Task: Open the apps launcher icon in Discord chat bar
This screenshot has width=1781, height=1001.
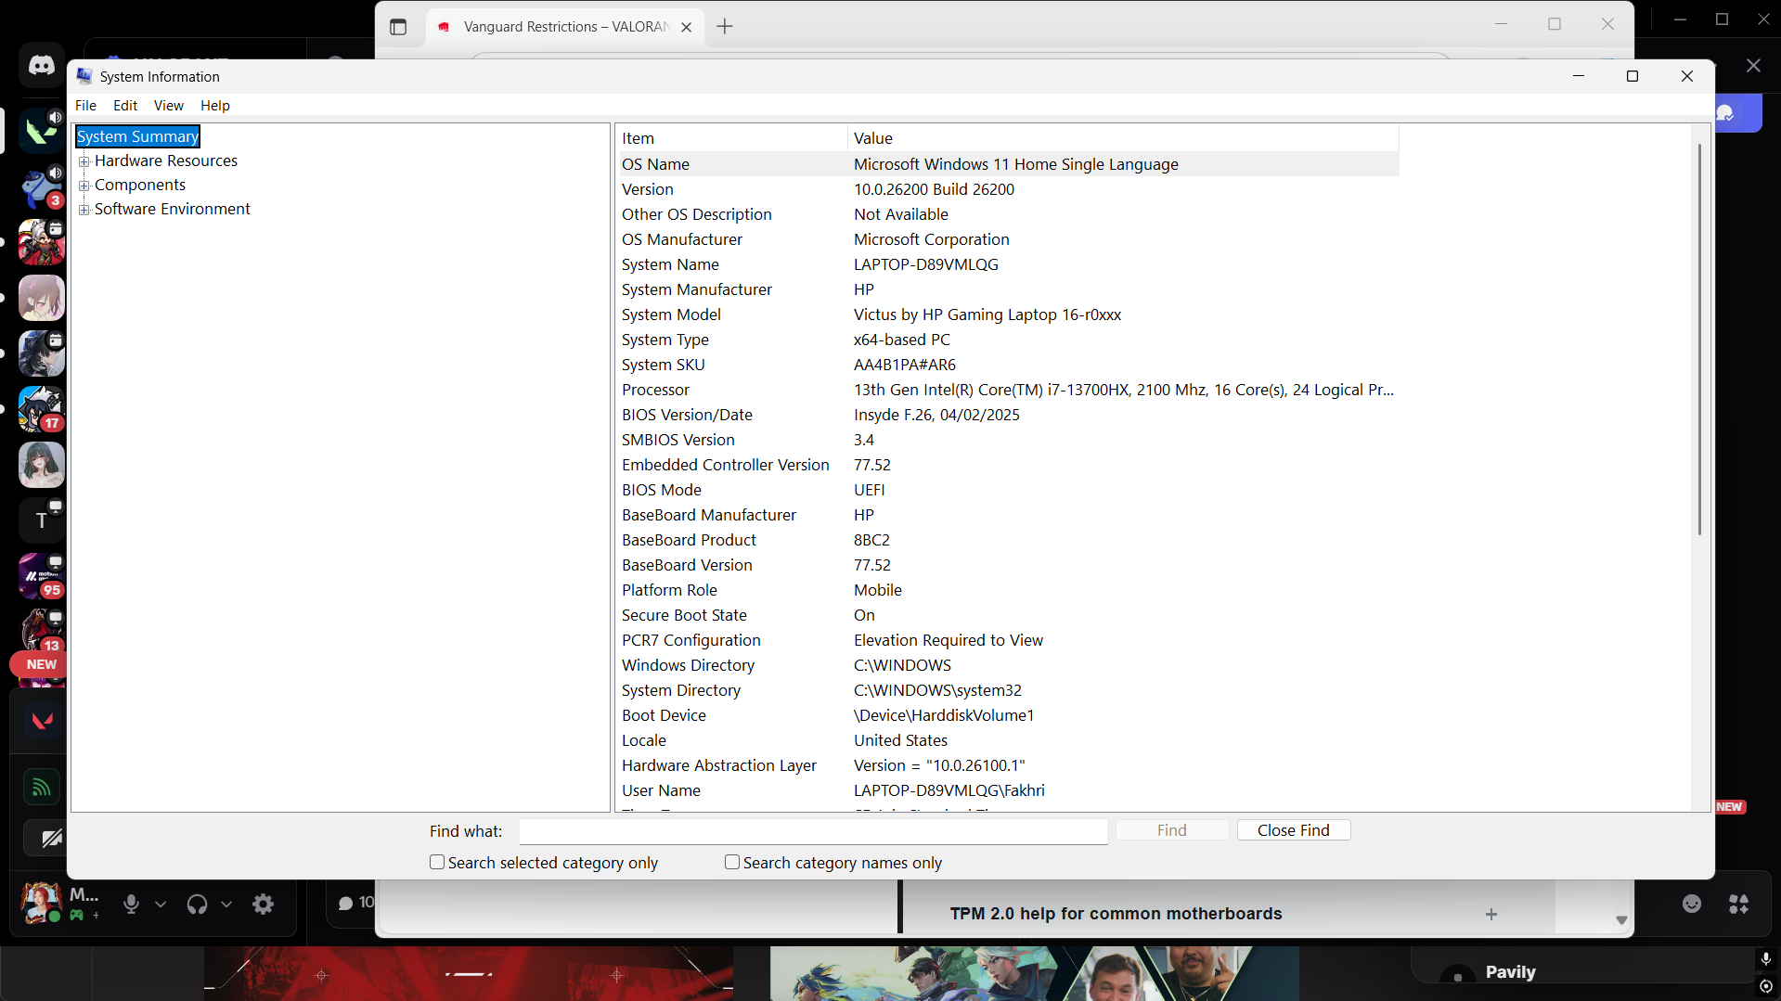Action: 1738,904
